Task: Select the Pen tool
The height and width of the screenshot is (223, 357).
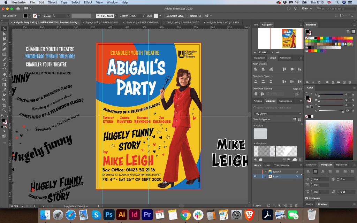Action: [x=5, y=44]
